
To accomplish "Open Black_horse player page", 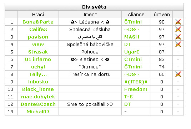I will pos(38,89).
